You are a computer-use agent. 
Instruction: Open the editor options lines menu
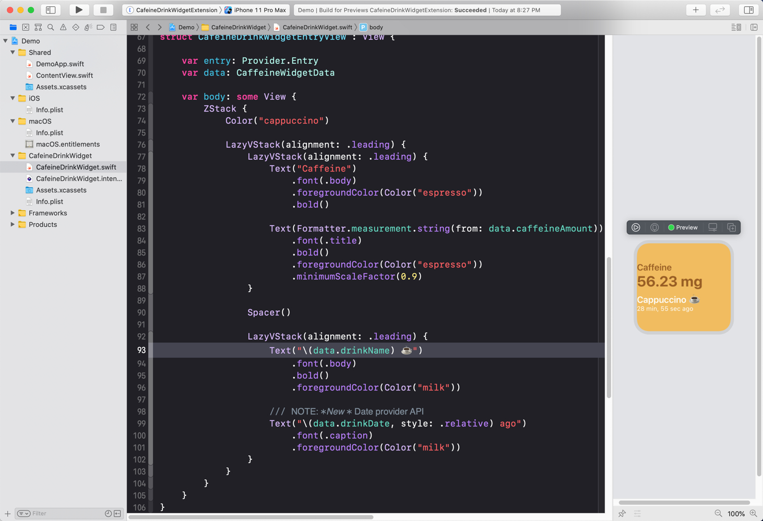736,27
